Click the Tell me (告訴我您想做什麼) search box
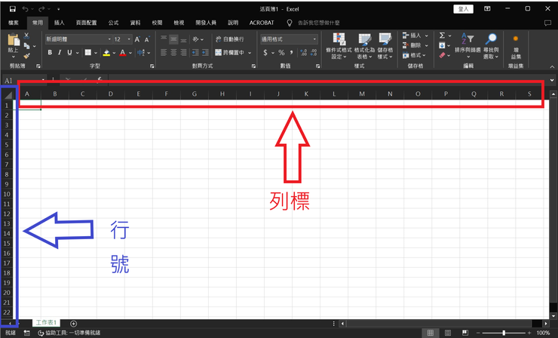Image resolution: width=558 pixels, height=338 pixels. tap(318, 23)
